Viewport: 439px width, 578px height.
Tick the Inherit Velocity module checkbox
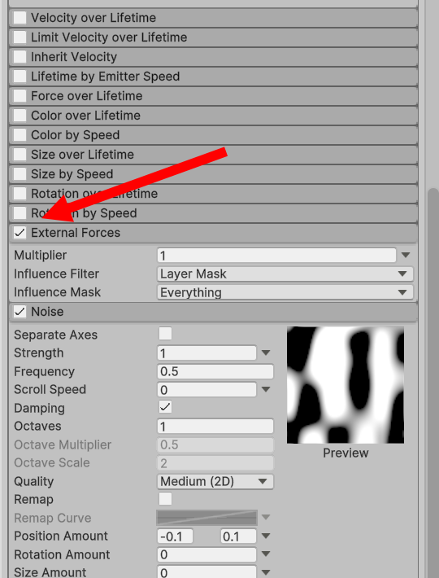click(x=20, y=57)
